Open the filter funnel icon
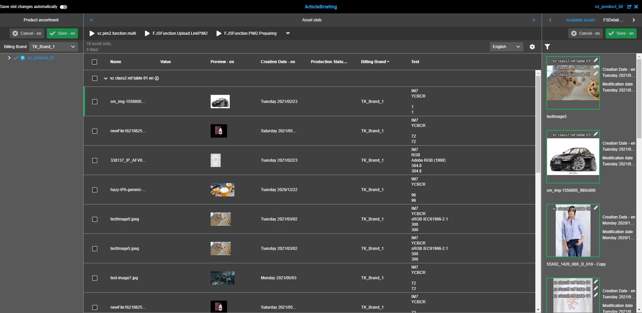Image resolution: width=642 pixels, height=313 pixels. 547,47
